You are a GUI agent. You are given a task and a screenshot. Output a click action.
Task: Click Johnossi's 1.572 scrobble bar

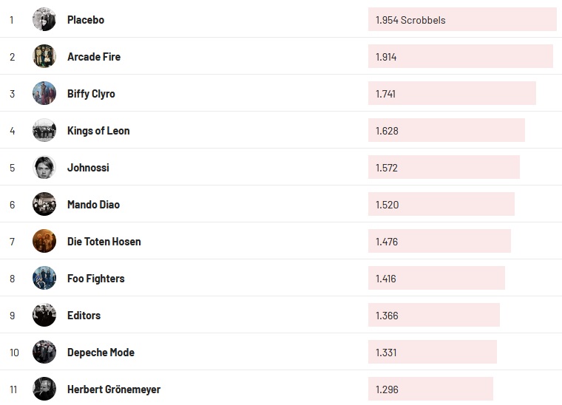444,168
